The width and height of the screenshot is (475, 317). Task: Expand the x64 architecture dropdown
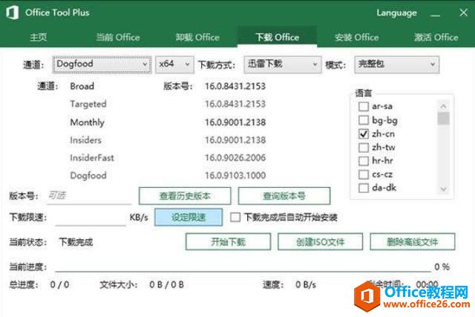click(174, 65)
